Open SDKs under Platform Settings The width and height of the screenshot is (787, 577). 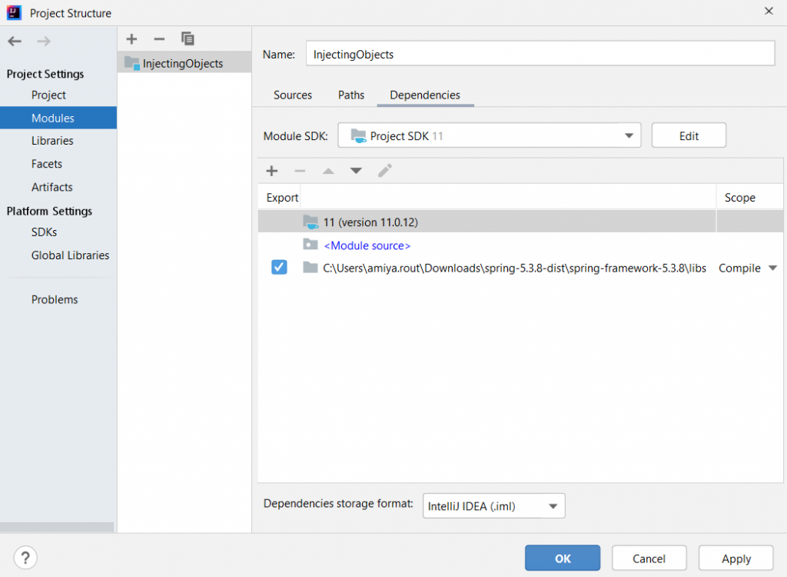pos(44,232)
